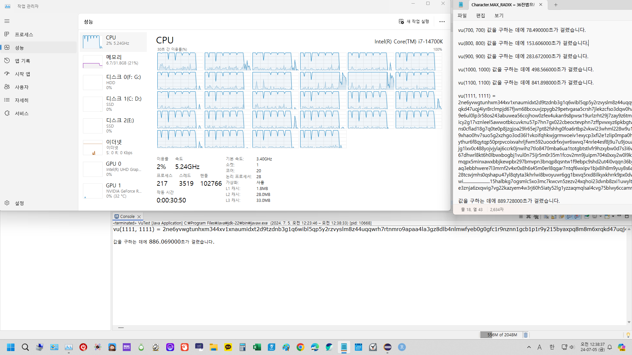Click the Clear Console icon
The image size is (632, 355).
(546, 217)
